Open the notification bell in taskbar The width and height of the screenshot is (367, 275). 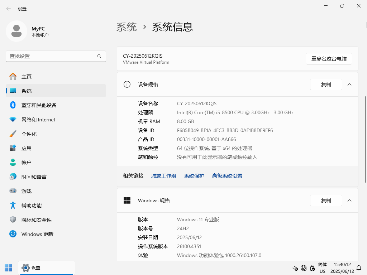(358, 268)
